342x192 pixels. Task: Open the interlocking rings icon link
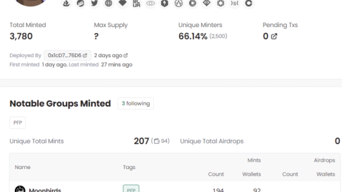pyautogui.click(x=151, y=3)
